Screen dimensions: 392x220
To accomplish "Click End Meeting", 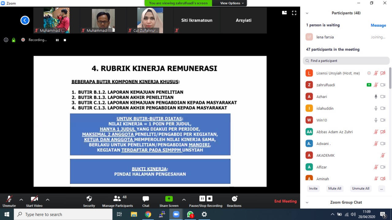I will click(x=285, y=201).
